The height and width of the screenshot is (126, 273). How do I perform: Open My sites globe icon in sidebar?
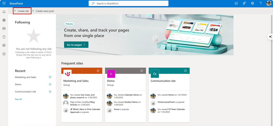pos(4,20)
